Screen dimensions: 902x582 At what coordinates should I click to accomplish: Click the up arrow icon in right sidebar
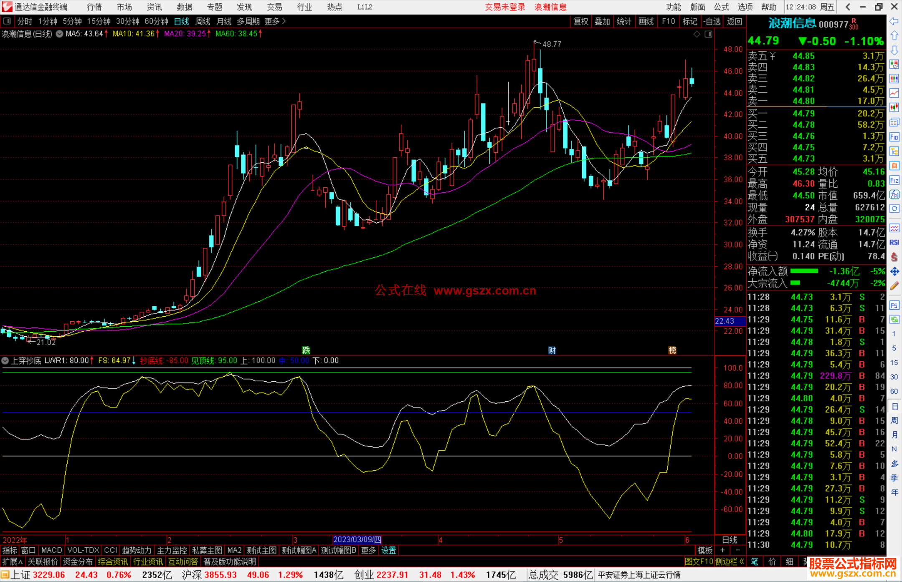tap(894, 36)
